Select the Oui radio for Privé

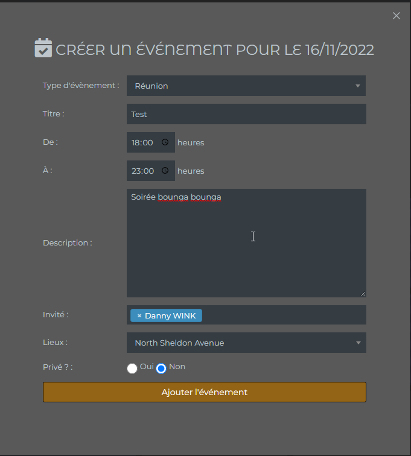coord(132,369)
